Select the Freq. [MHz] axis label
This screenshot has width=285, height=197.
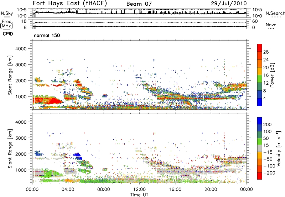[x=7, y=24]
